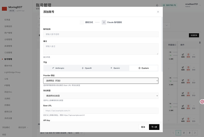204x137 pixels.
Task: Open 渠道管理 in the sidebar
Action: (8, 46)
